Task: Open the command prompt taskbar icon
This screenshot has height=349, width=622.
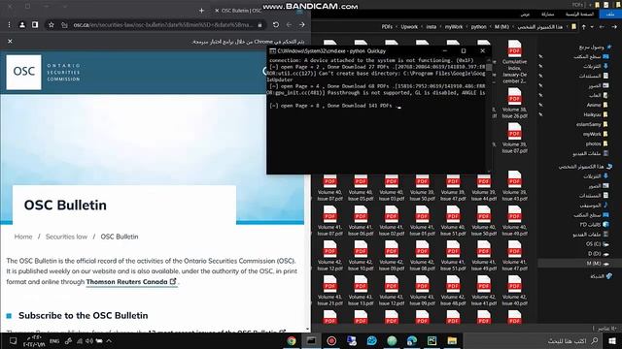Action: click(311, 340)
